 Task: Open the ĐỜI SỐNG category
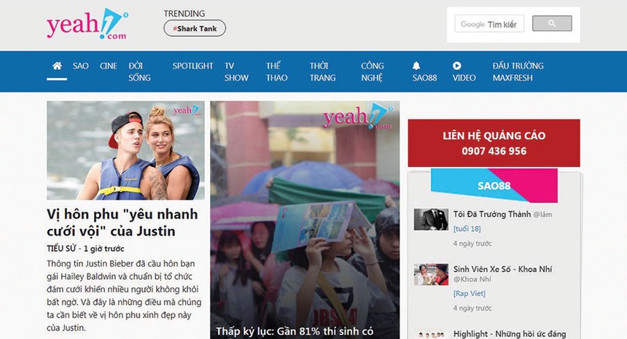pyautogui.click(x=139, y=71)
